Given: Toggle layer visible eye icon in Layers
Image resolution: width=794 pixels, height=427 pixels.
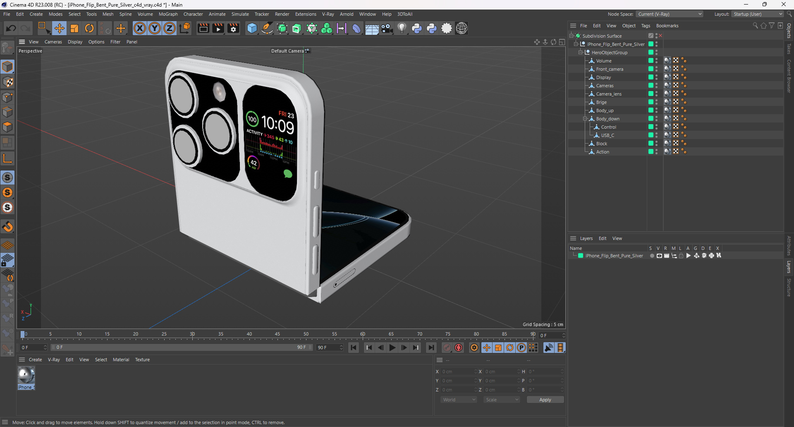Looking at the screenshot, I should pos(659,256).
